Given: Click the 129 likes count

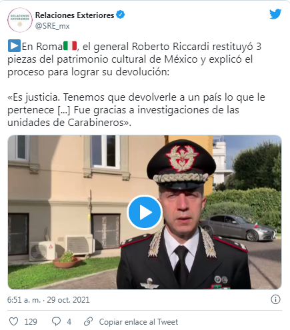Looking at the screenshot, I should (x=31, y=322).
